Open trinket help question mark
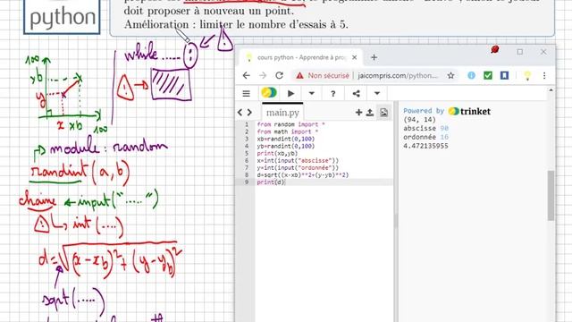This screenshot has width=572, height=322. tap(332, 94)
